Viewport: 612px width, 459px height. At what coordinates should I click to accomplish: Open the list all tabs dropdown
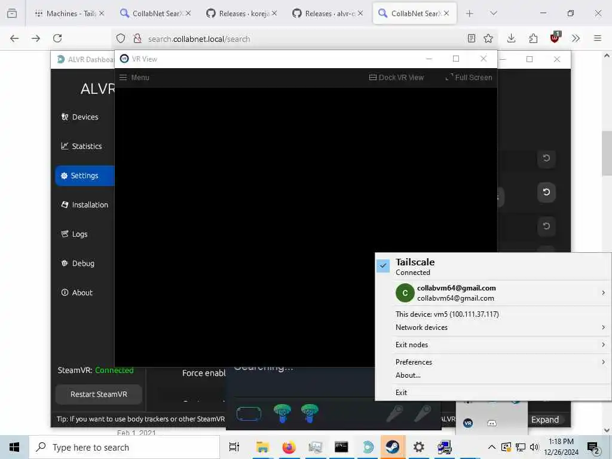coord(493,14)
